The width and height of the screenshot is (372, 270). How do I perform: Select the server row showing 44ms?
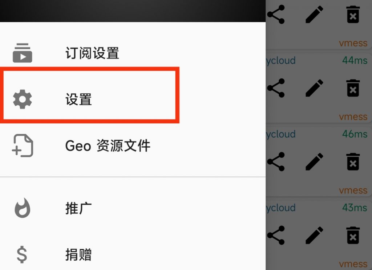tap(319, 88)
